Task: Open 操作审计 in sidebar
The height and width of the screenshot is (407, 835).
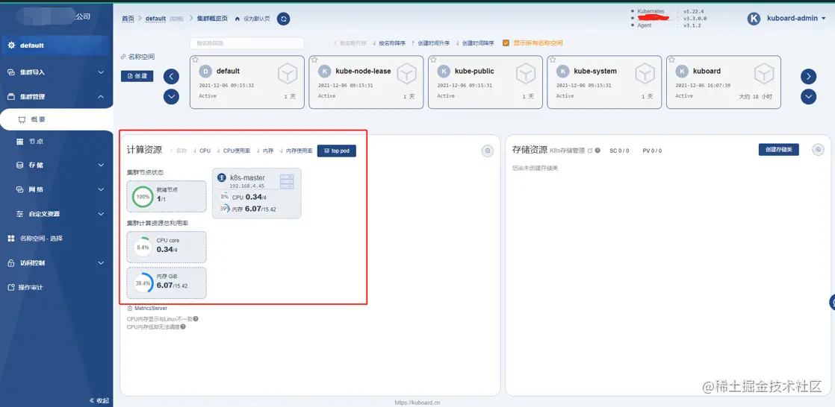Action: [57, 288]
